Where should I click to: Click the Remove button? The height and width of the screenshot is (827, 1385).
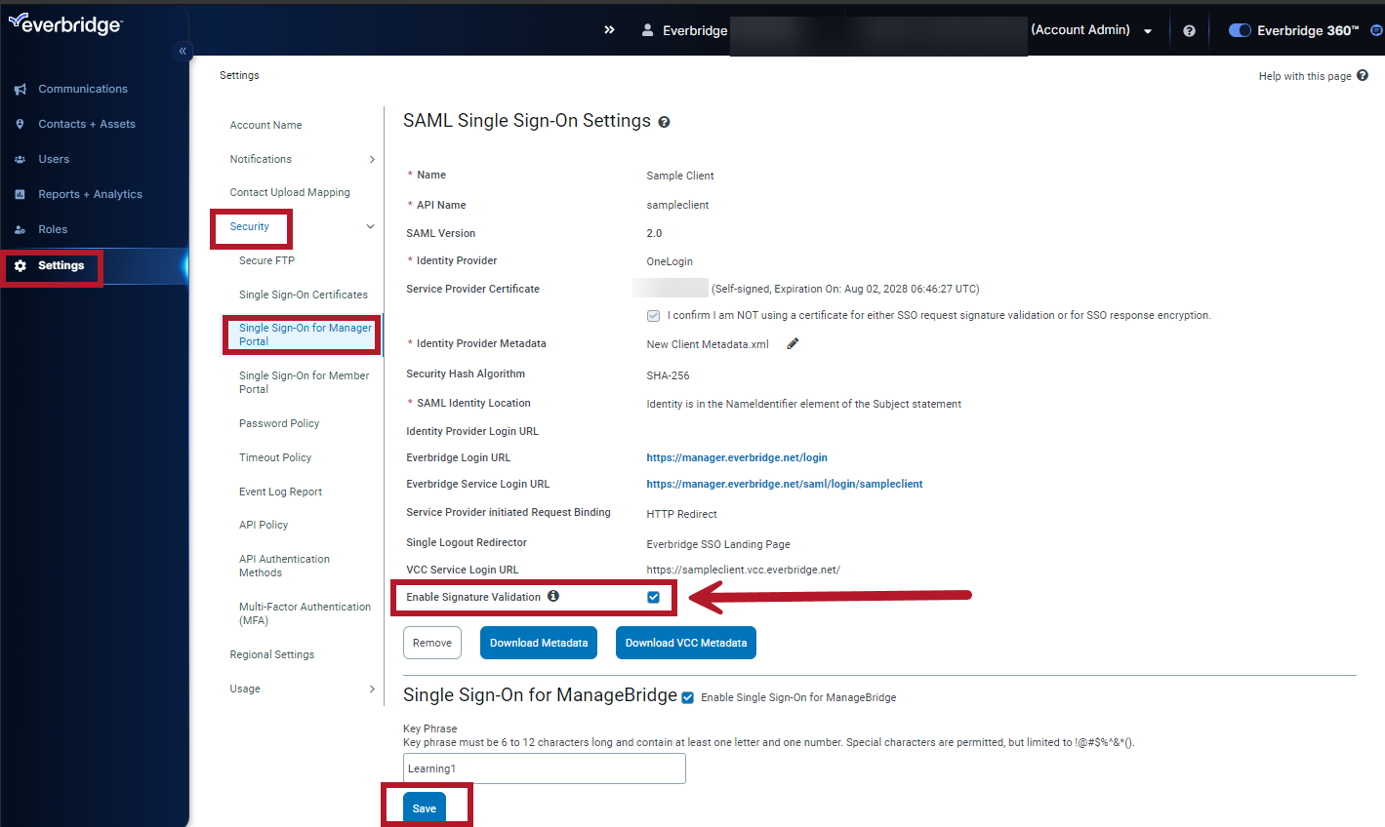coord(432,643)
